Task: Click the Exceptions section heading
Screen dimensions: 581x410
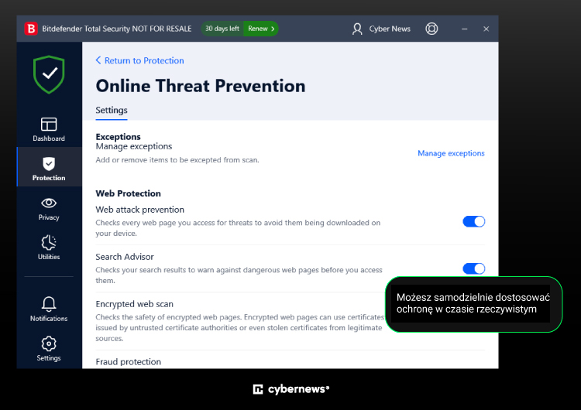Action: (x=118, y=137)
